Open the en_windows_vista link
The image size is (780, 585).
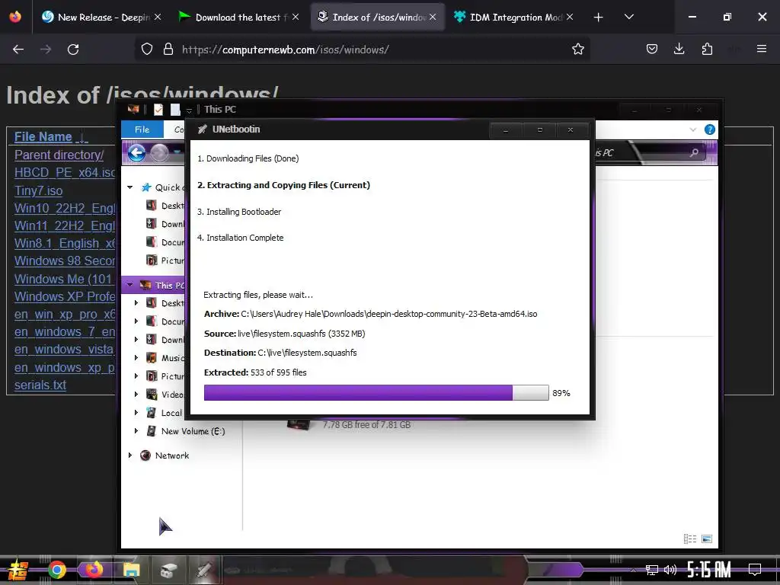coord(65,349)
